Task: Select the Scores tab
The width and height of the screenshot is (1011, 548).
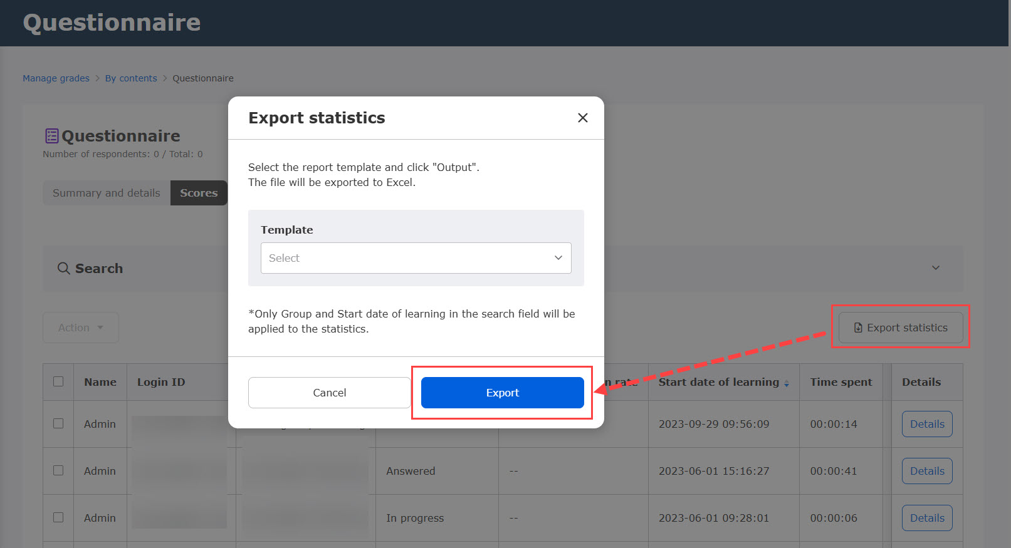Action: point(199,193)
